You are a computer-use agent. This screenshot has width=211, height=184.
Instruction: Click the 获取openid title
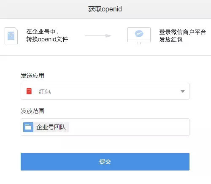click(105, 9)
